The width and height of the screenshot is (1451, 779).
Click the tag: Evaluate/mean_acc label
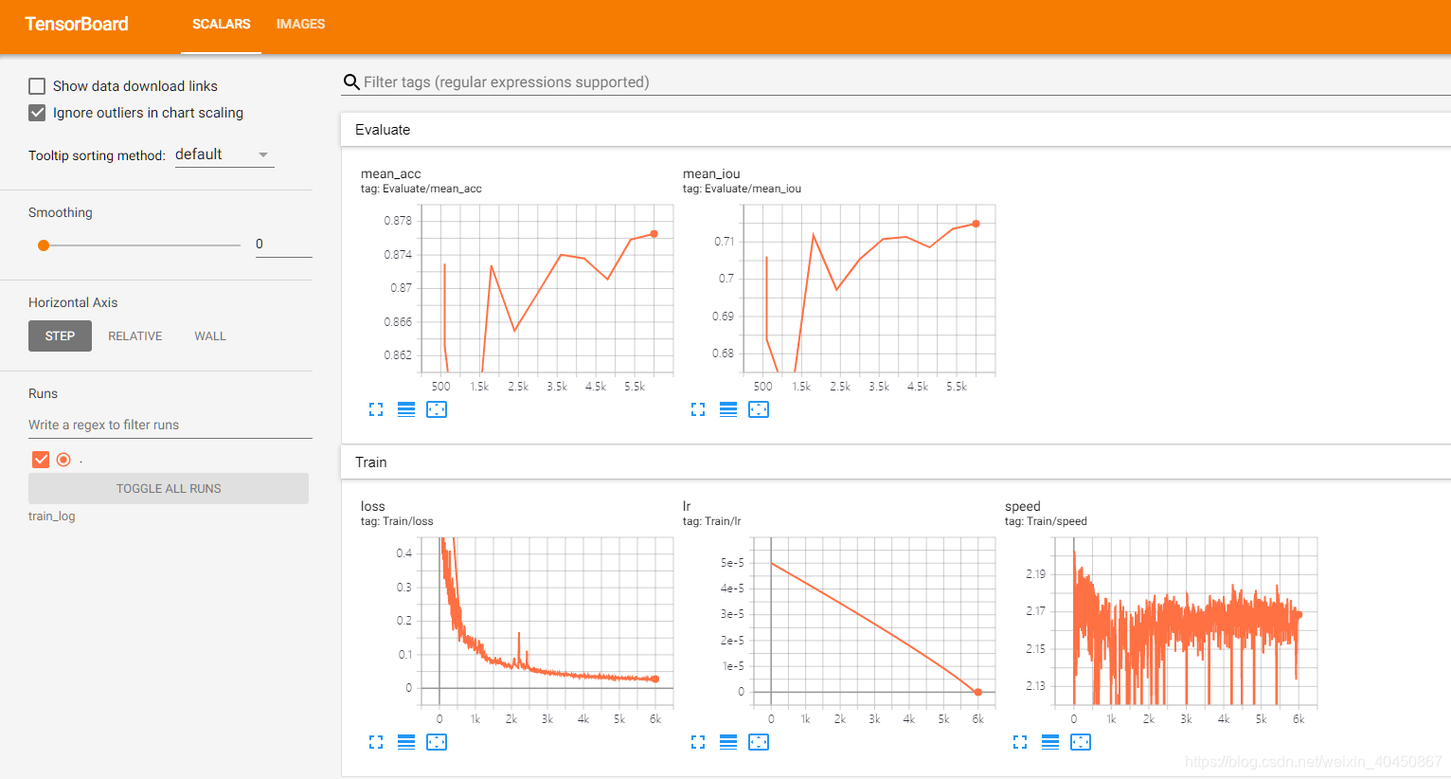click(x=421, y=189)
